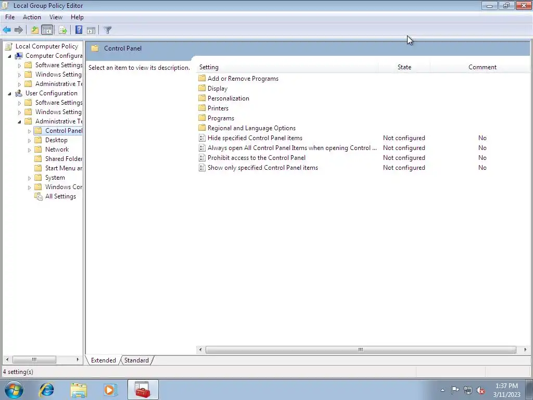Open the Action menu
This screenshot has width=533, height=400.
pyautogui.click(x=32, y=17)
